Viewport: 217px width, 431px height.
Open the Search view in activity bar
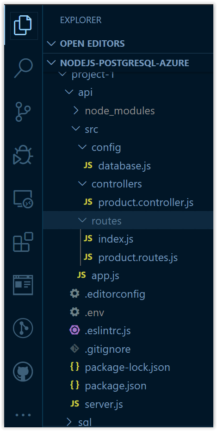point(23,67)
